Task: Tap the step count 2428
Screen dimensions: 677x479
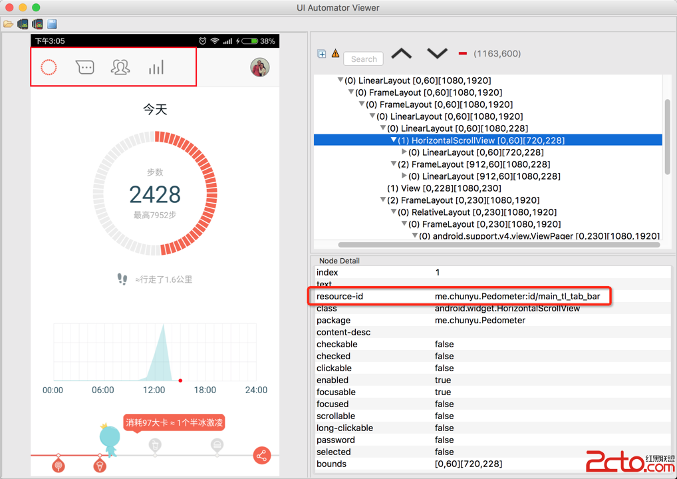Action: pos(155,194)
